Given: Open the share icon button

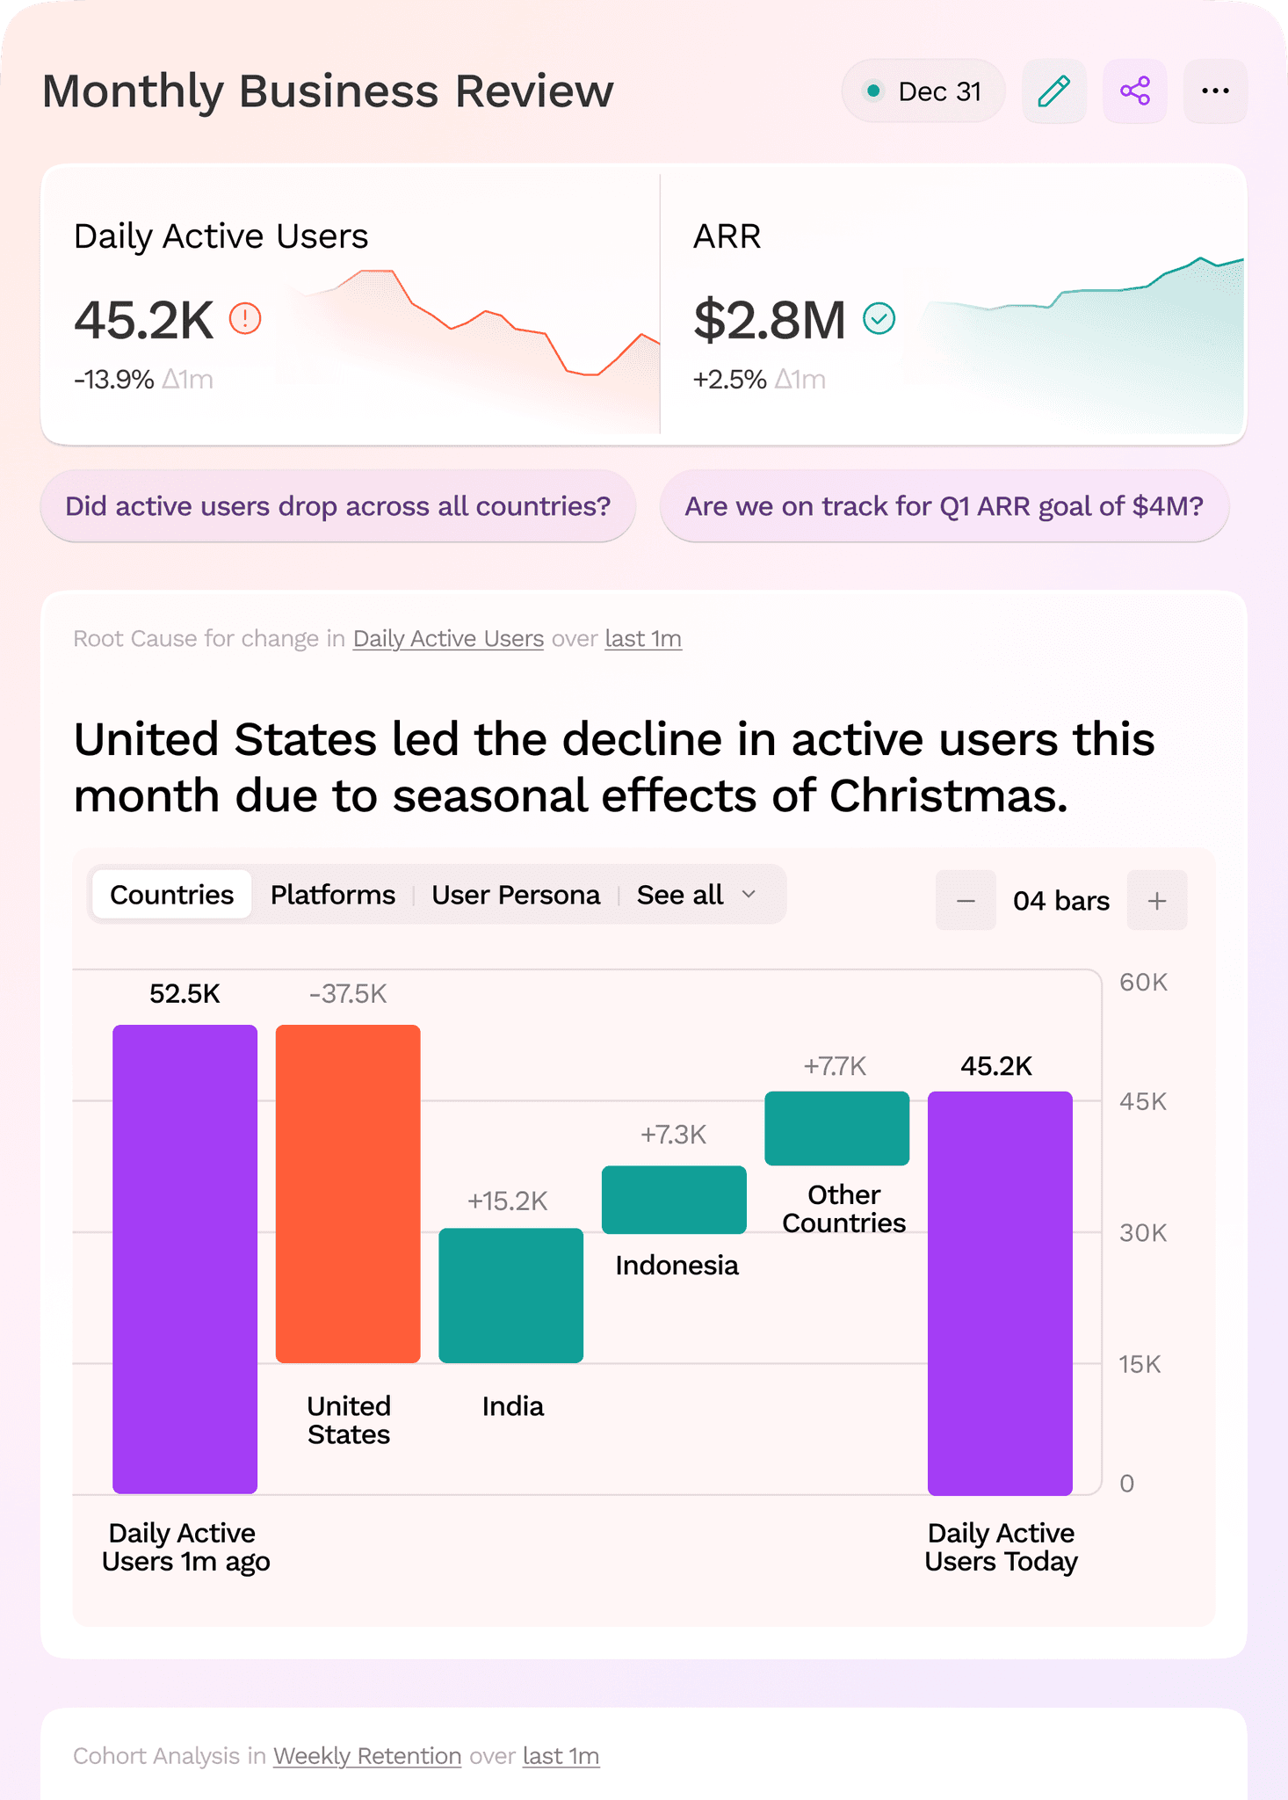Looking at the screenshot, I should pos(1135,91).
